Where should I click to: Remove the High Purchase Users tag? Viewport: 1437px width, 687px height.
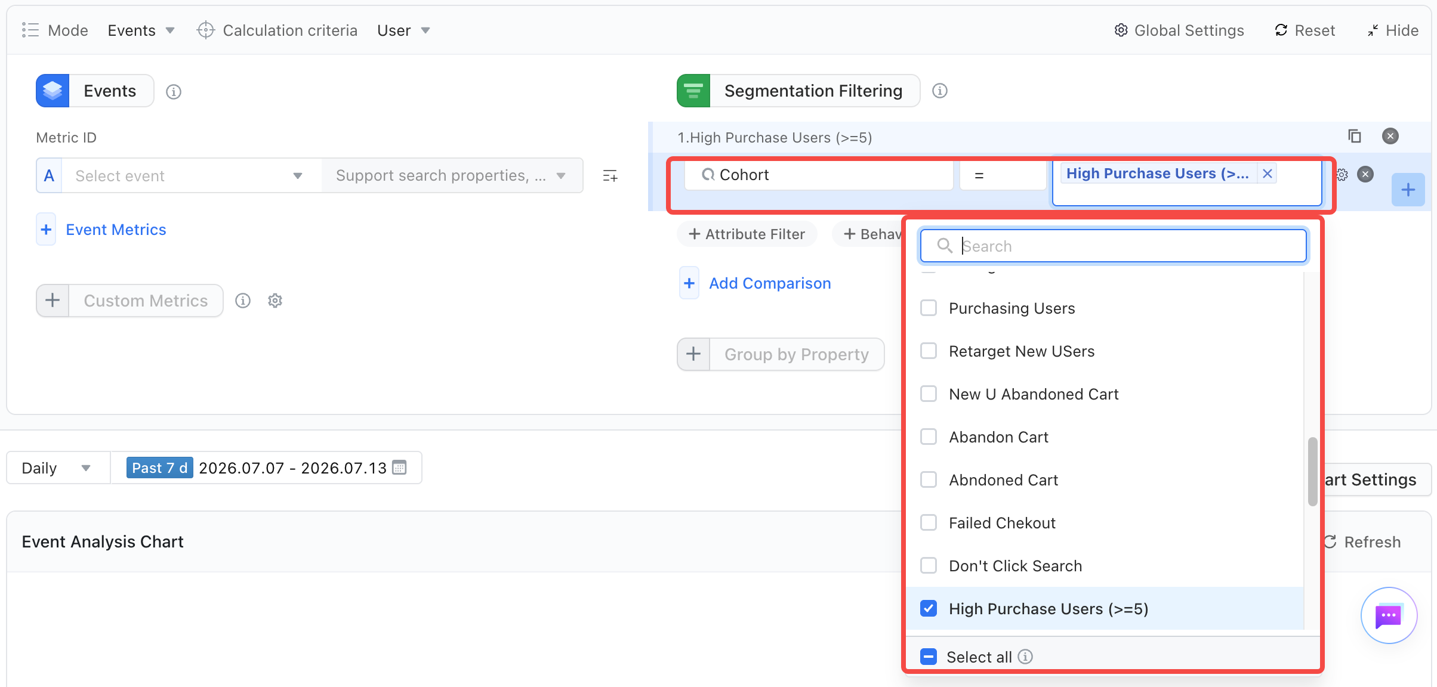pos(1268,174)
